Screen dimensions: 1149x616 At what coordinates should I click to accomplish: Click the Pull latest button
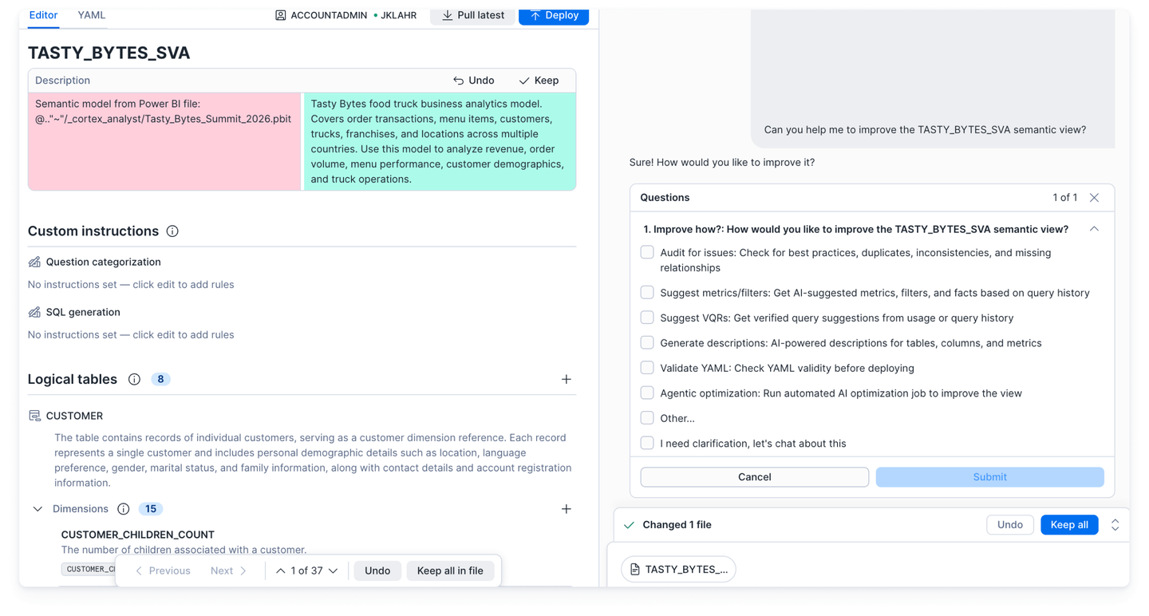(x=472, y=15)
